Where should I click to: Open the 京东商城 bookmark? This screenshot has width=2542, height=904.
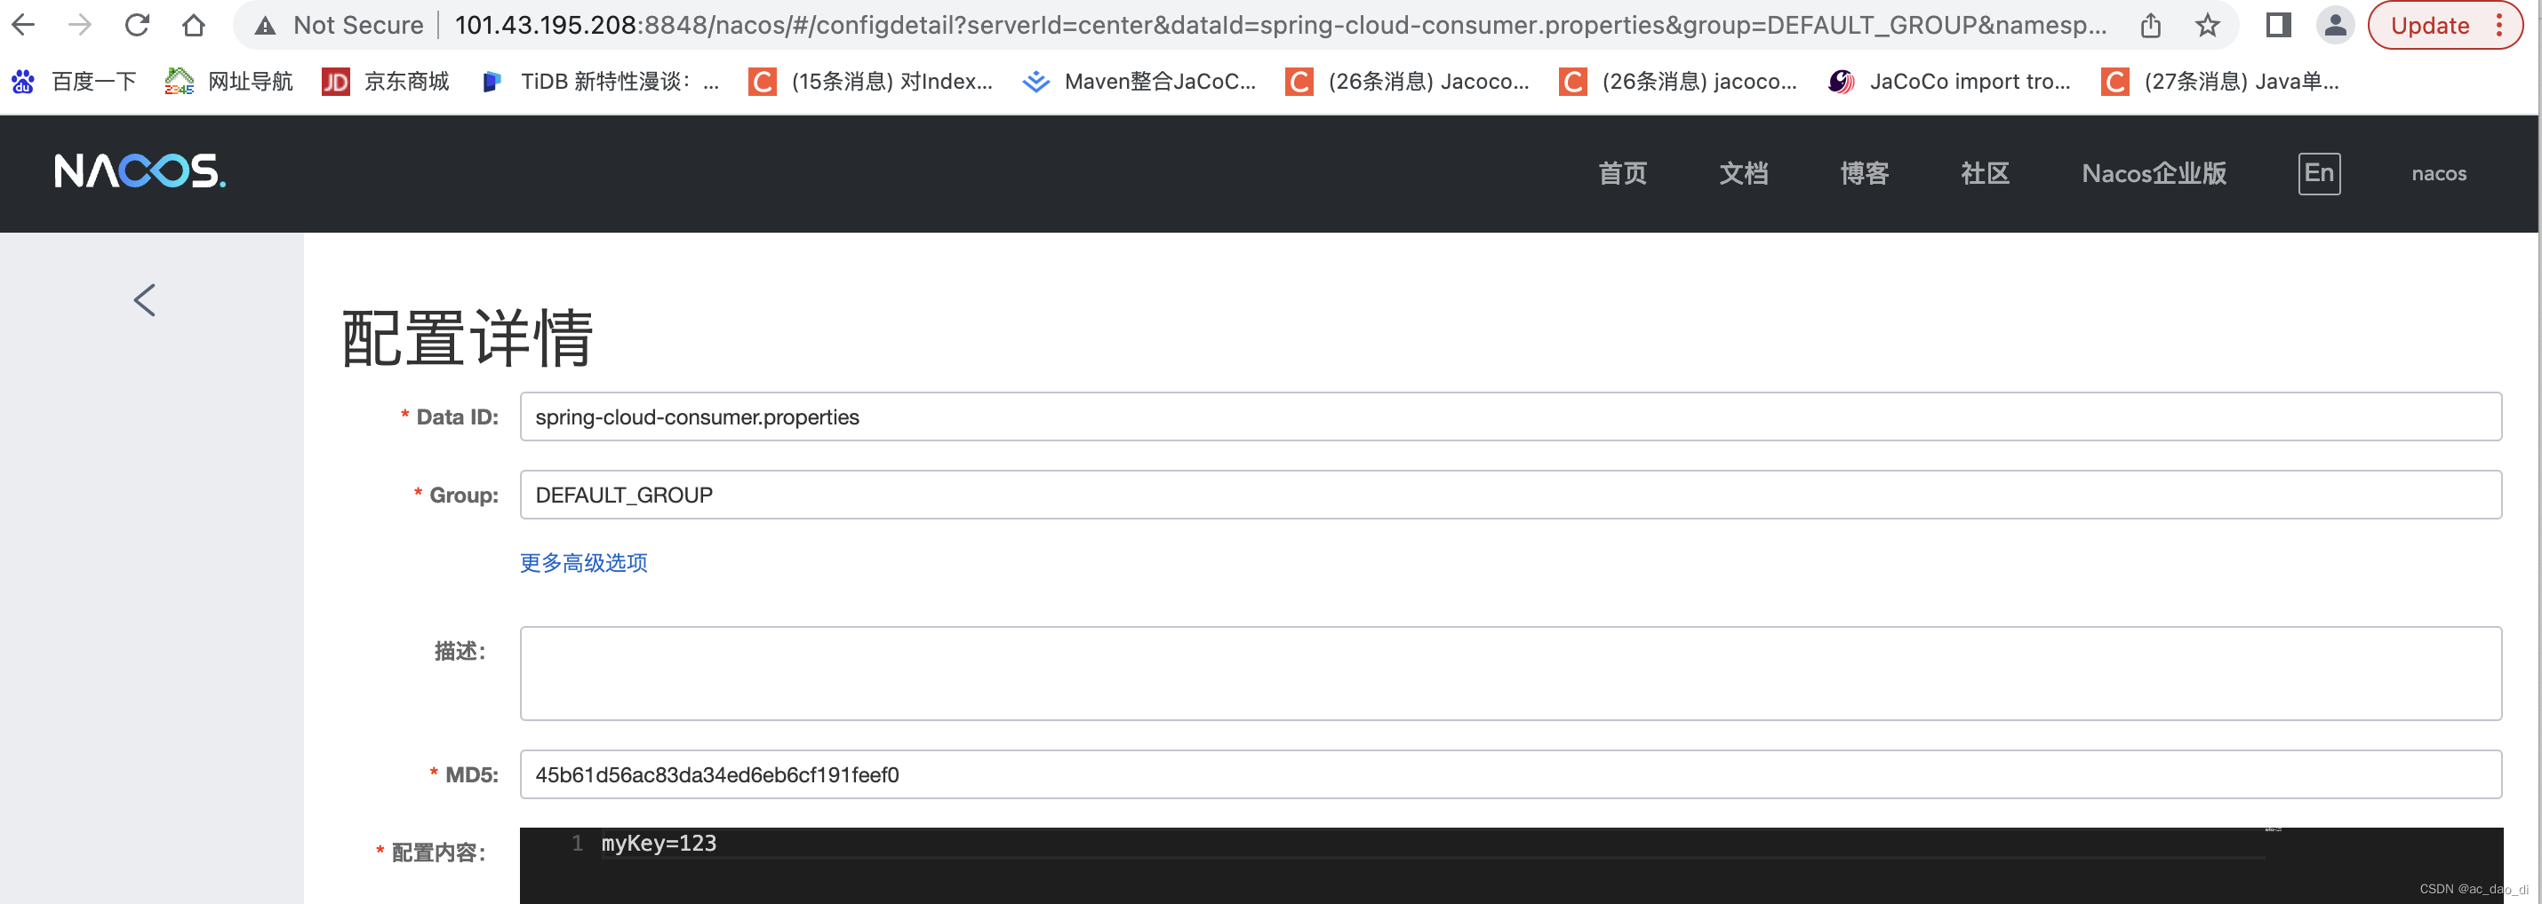click(386, 82)
